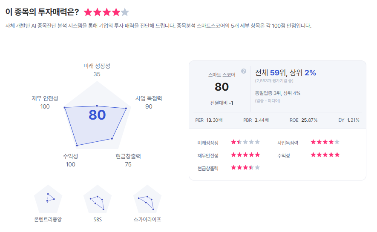Click the smart score help question-mark icon

coord(244,71)
